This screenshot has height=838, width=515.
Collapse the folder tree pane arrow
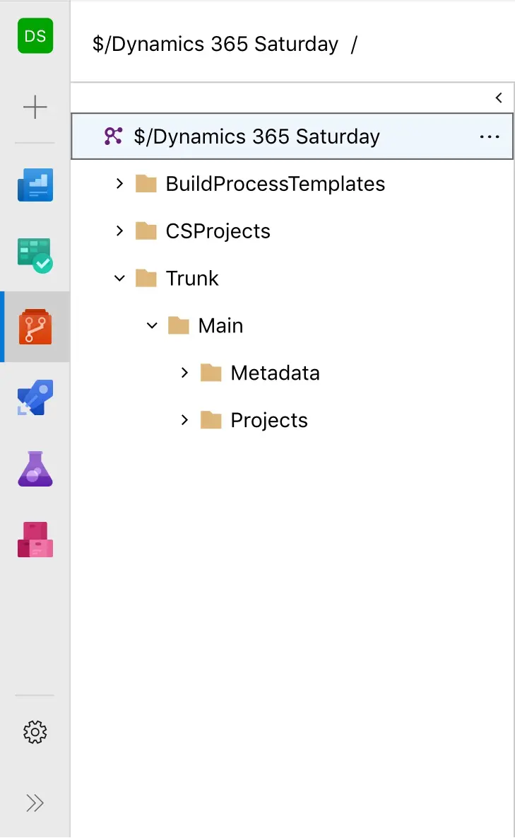pyautogui.click(x=499, y=98)
